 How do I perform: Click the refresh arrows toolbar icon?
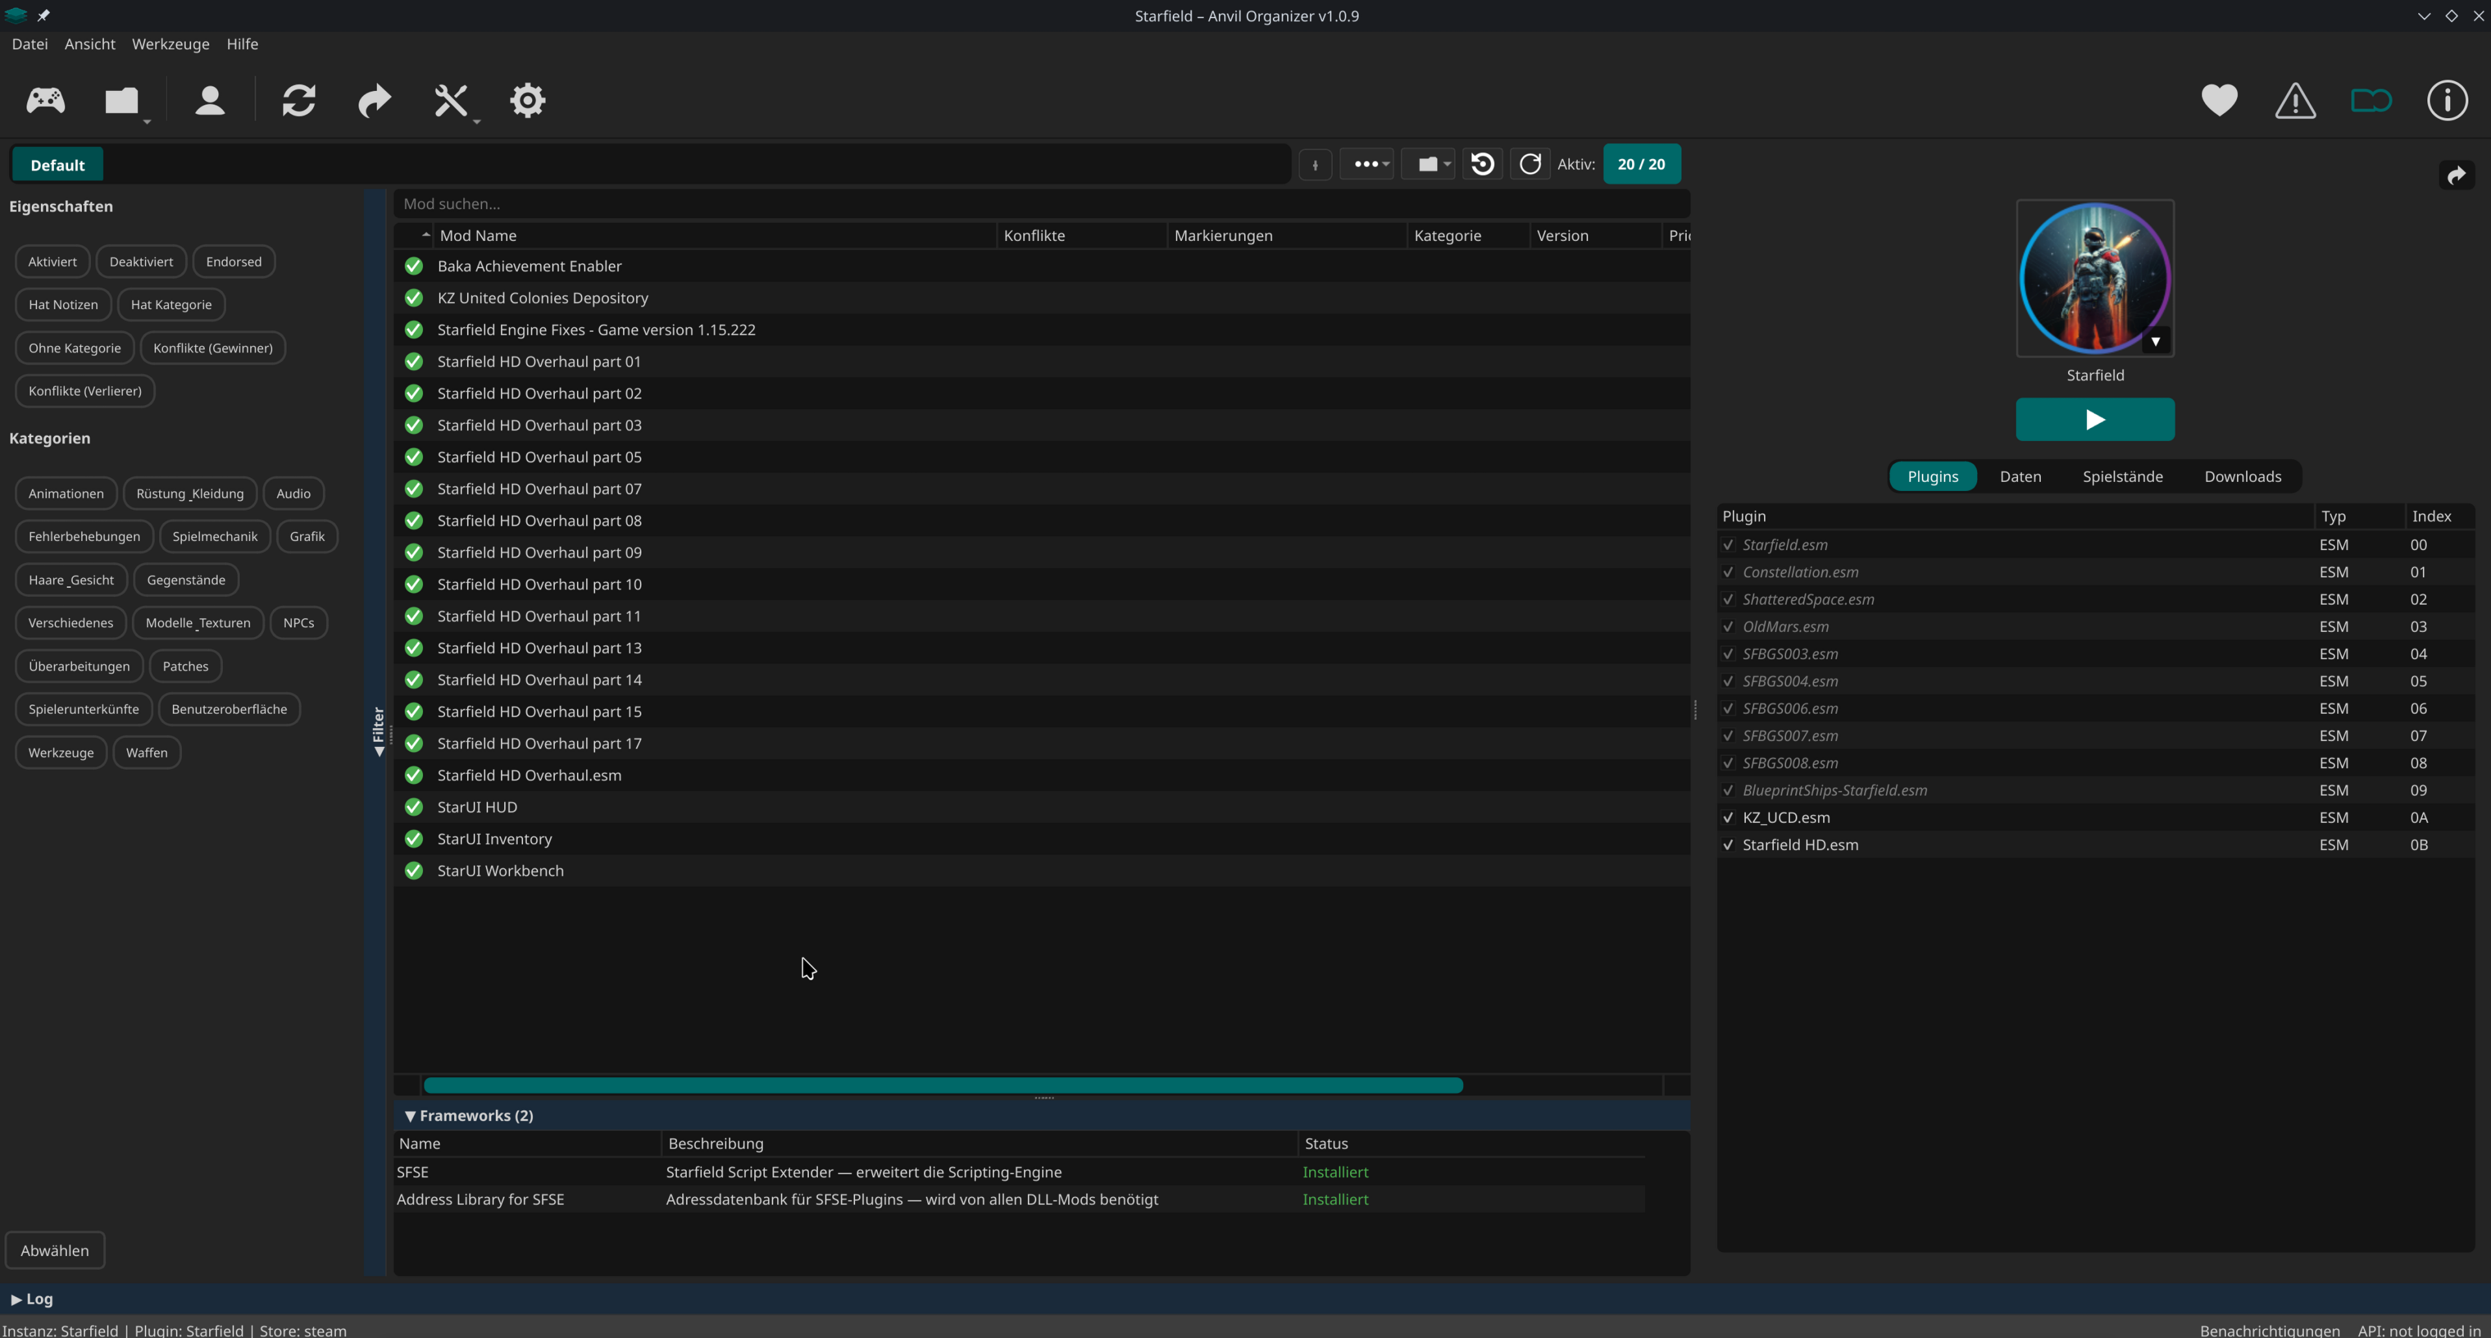click(299, 101)
